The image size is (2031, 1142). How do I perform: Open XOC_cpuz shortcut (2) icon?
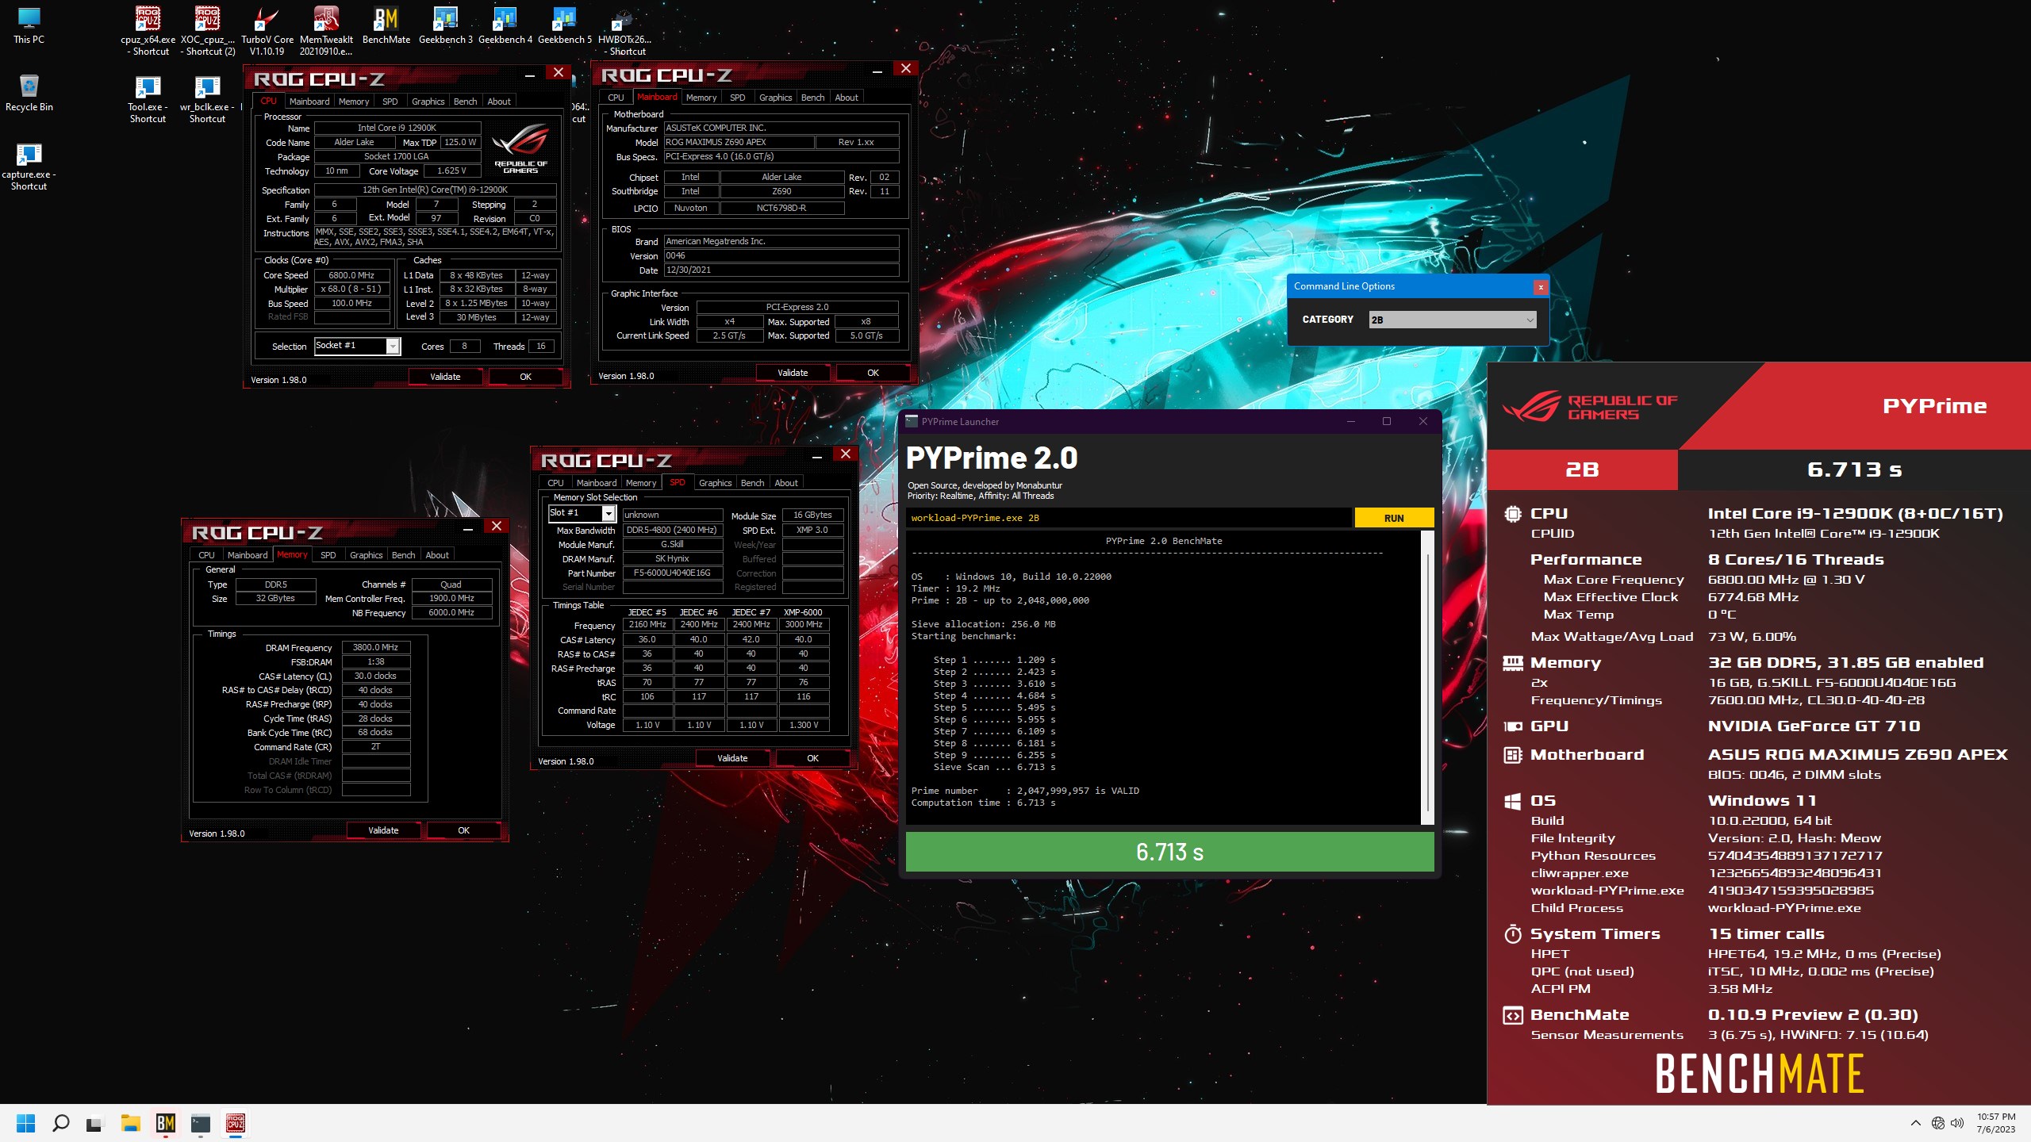click(x=208, y=31)
